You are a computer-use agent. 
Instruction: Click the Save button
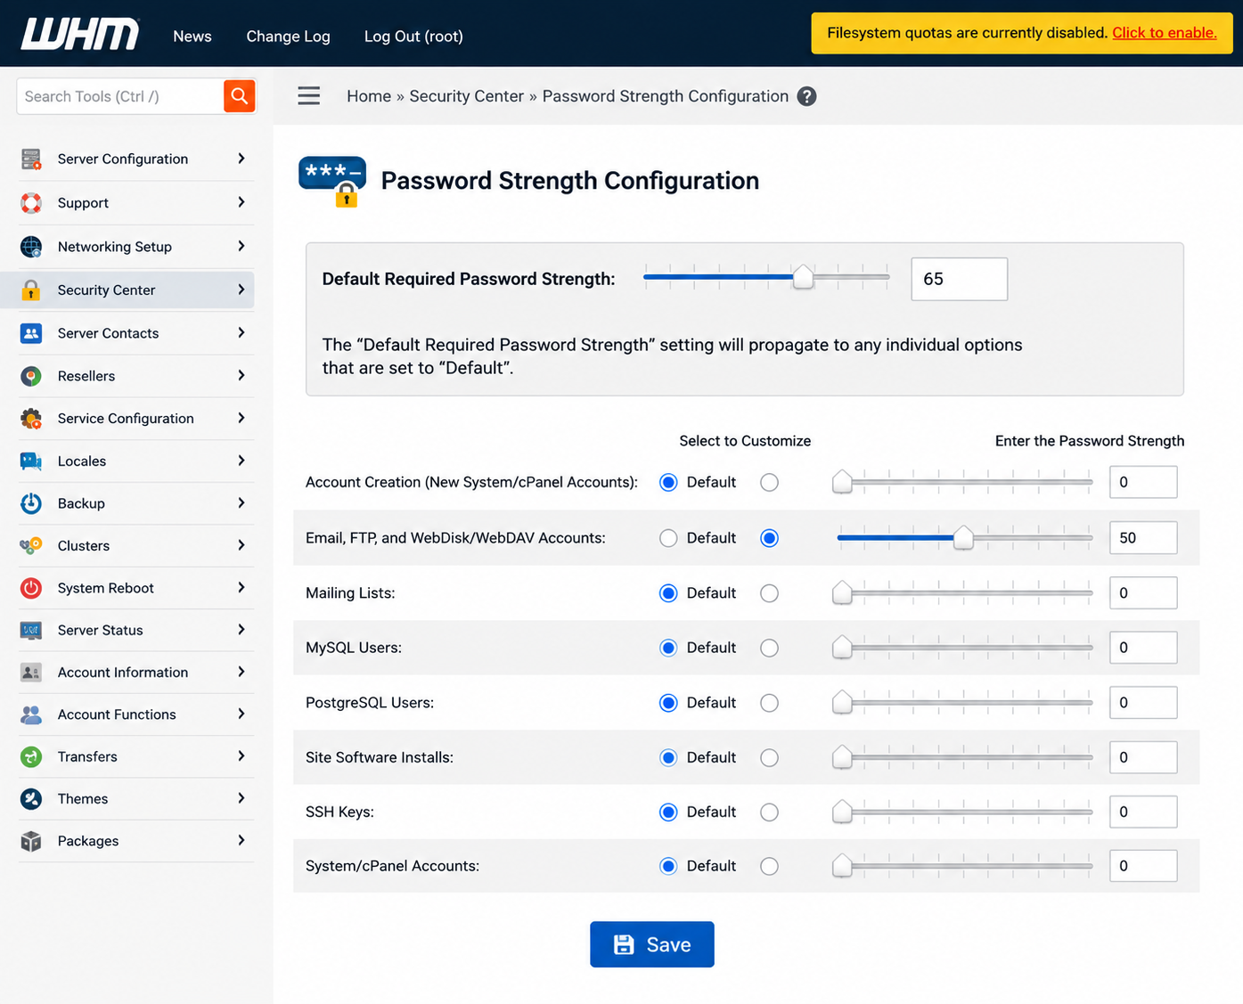click(x=652, y=944)
